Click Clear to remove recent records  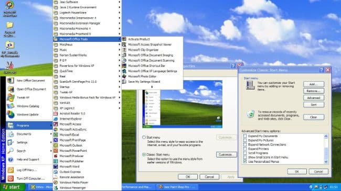coord(314,117)
